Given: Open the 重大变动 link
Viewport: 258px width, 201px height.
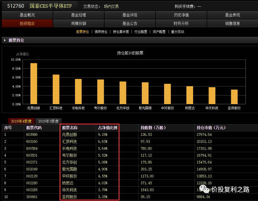Looking at the screenshot, I should (177, 32).
